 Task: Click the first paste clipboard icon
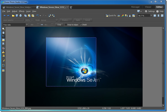29,16
